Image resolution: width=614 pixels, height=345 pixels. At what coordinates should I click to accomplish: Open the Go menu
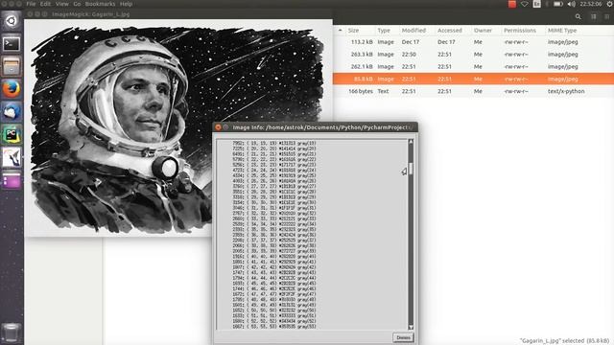[77, 4]
